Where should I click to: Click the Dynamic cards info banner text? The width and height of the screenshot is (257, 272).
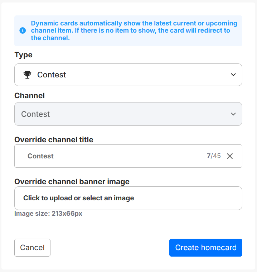click(x=134, y=30)
